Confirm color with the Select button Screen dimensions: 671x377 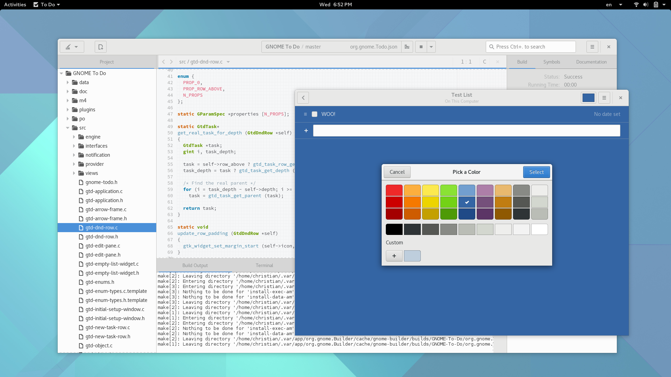pyautogui.click(x=536, y=172)
